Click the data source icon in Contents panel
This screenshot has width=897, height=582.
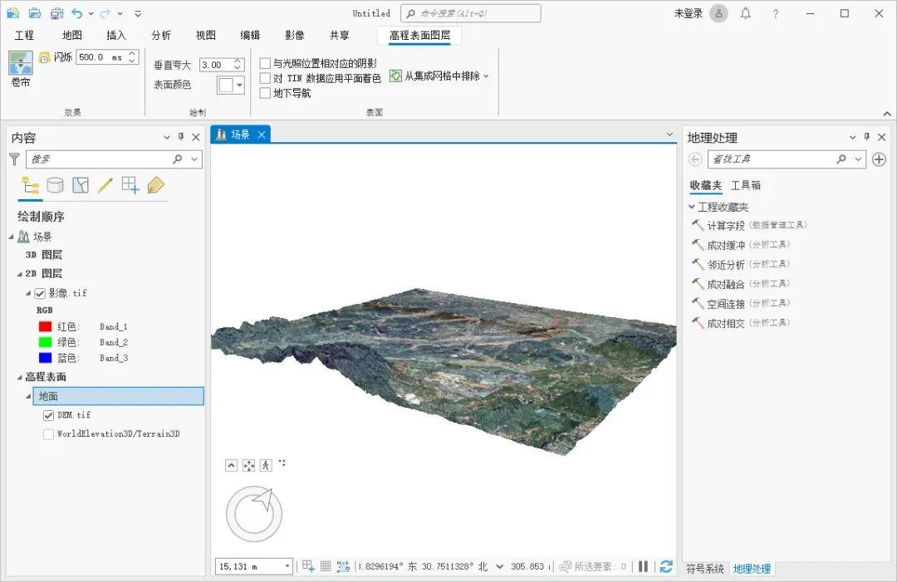coord(55,185)
